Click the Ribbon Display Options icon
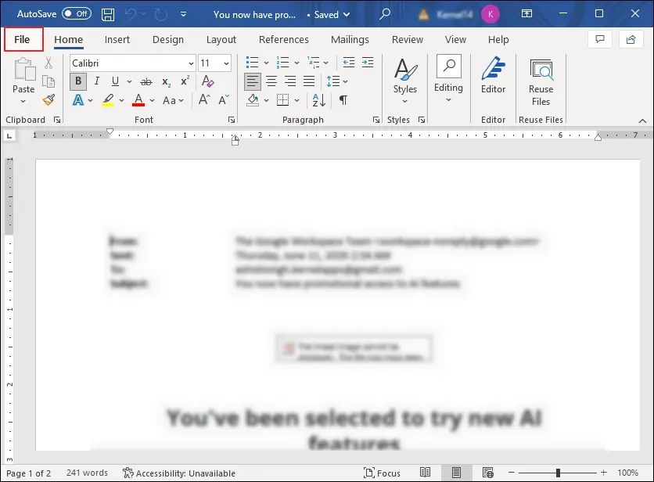654x482 pixels. [x=526, y=14]
